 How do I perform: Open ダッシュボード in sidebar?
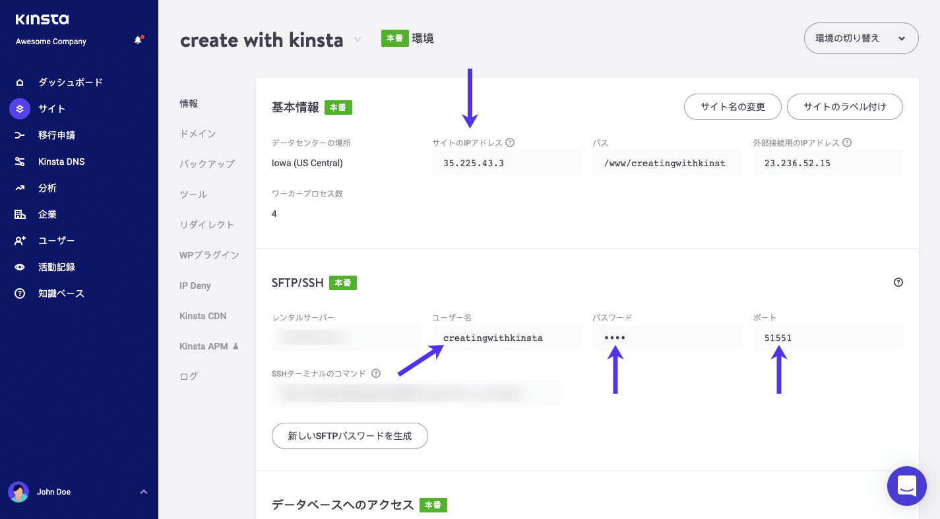click(71, 82)
